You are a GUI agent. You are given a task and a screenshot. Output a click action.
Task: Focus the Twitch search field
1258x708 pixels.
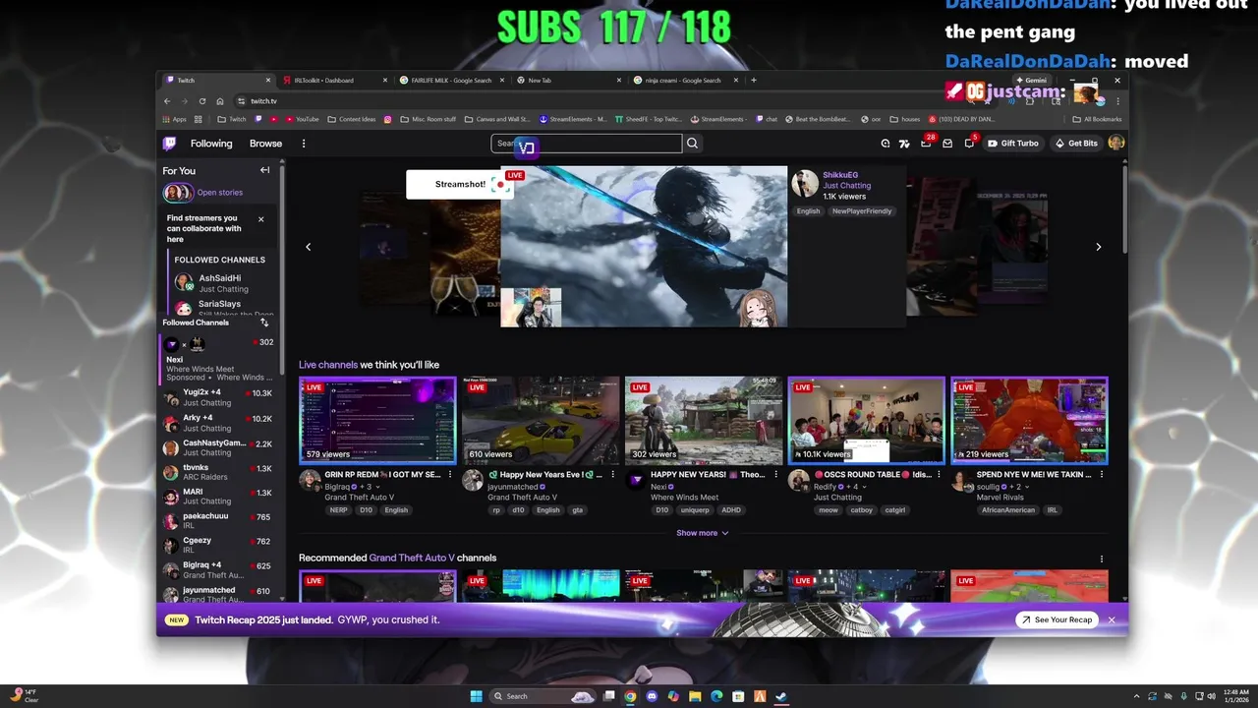[587, 144]
